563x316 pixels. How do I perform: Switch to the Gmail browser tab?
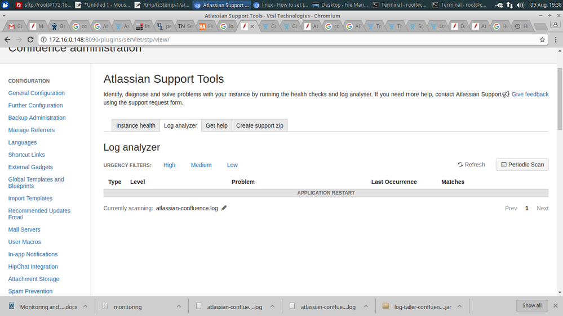16,26
